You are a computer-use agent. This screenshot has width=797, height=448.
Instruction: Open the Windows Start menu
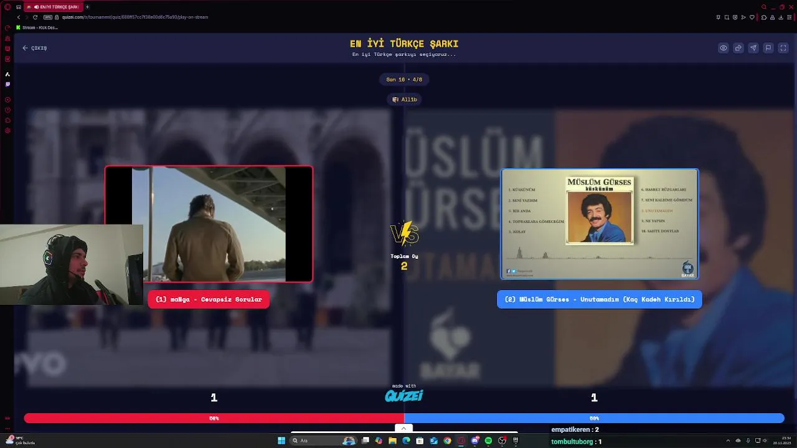pos(281,441)
